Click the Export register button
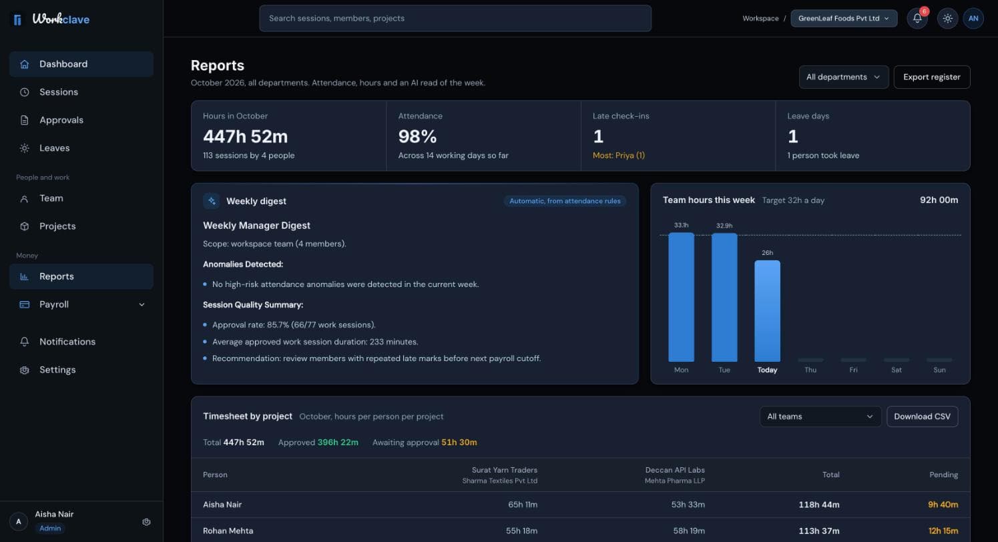Screen dimensions: 998x542 [932, 77]
